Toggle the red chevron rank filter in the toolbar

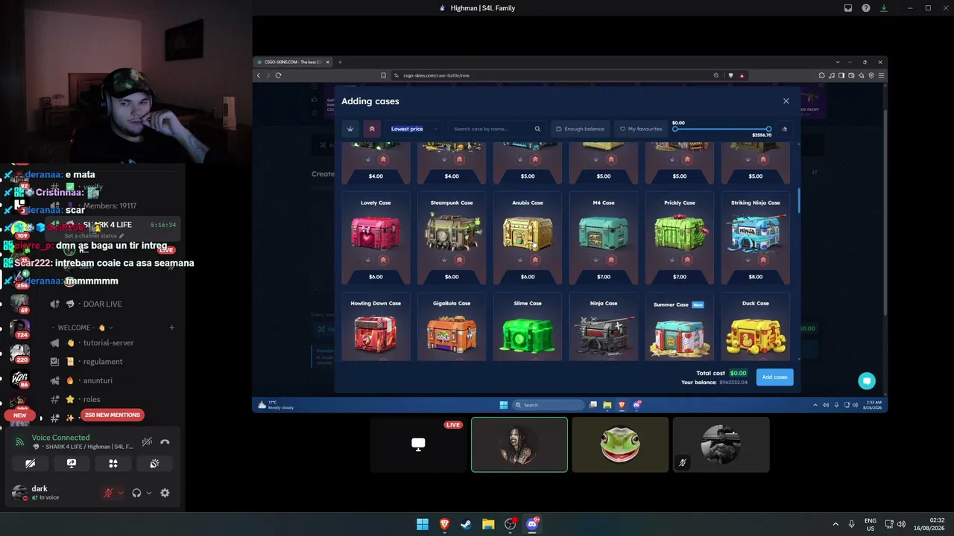click(x=372, y=129)
